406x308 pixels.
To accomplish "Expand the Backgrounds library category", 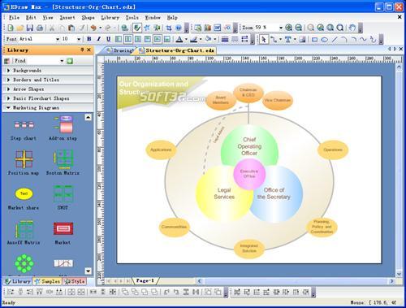I will coord(48,71).
